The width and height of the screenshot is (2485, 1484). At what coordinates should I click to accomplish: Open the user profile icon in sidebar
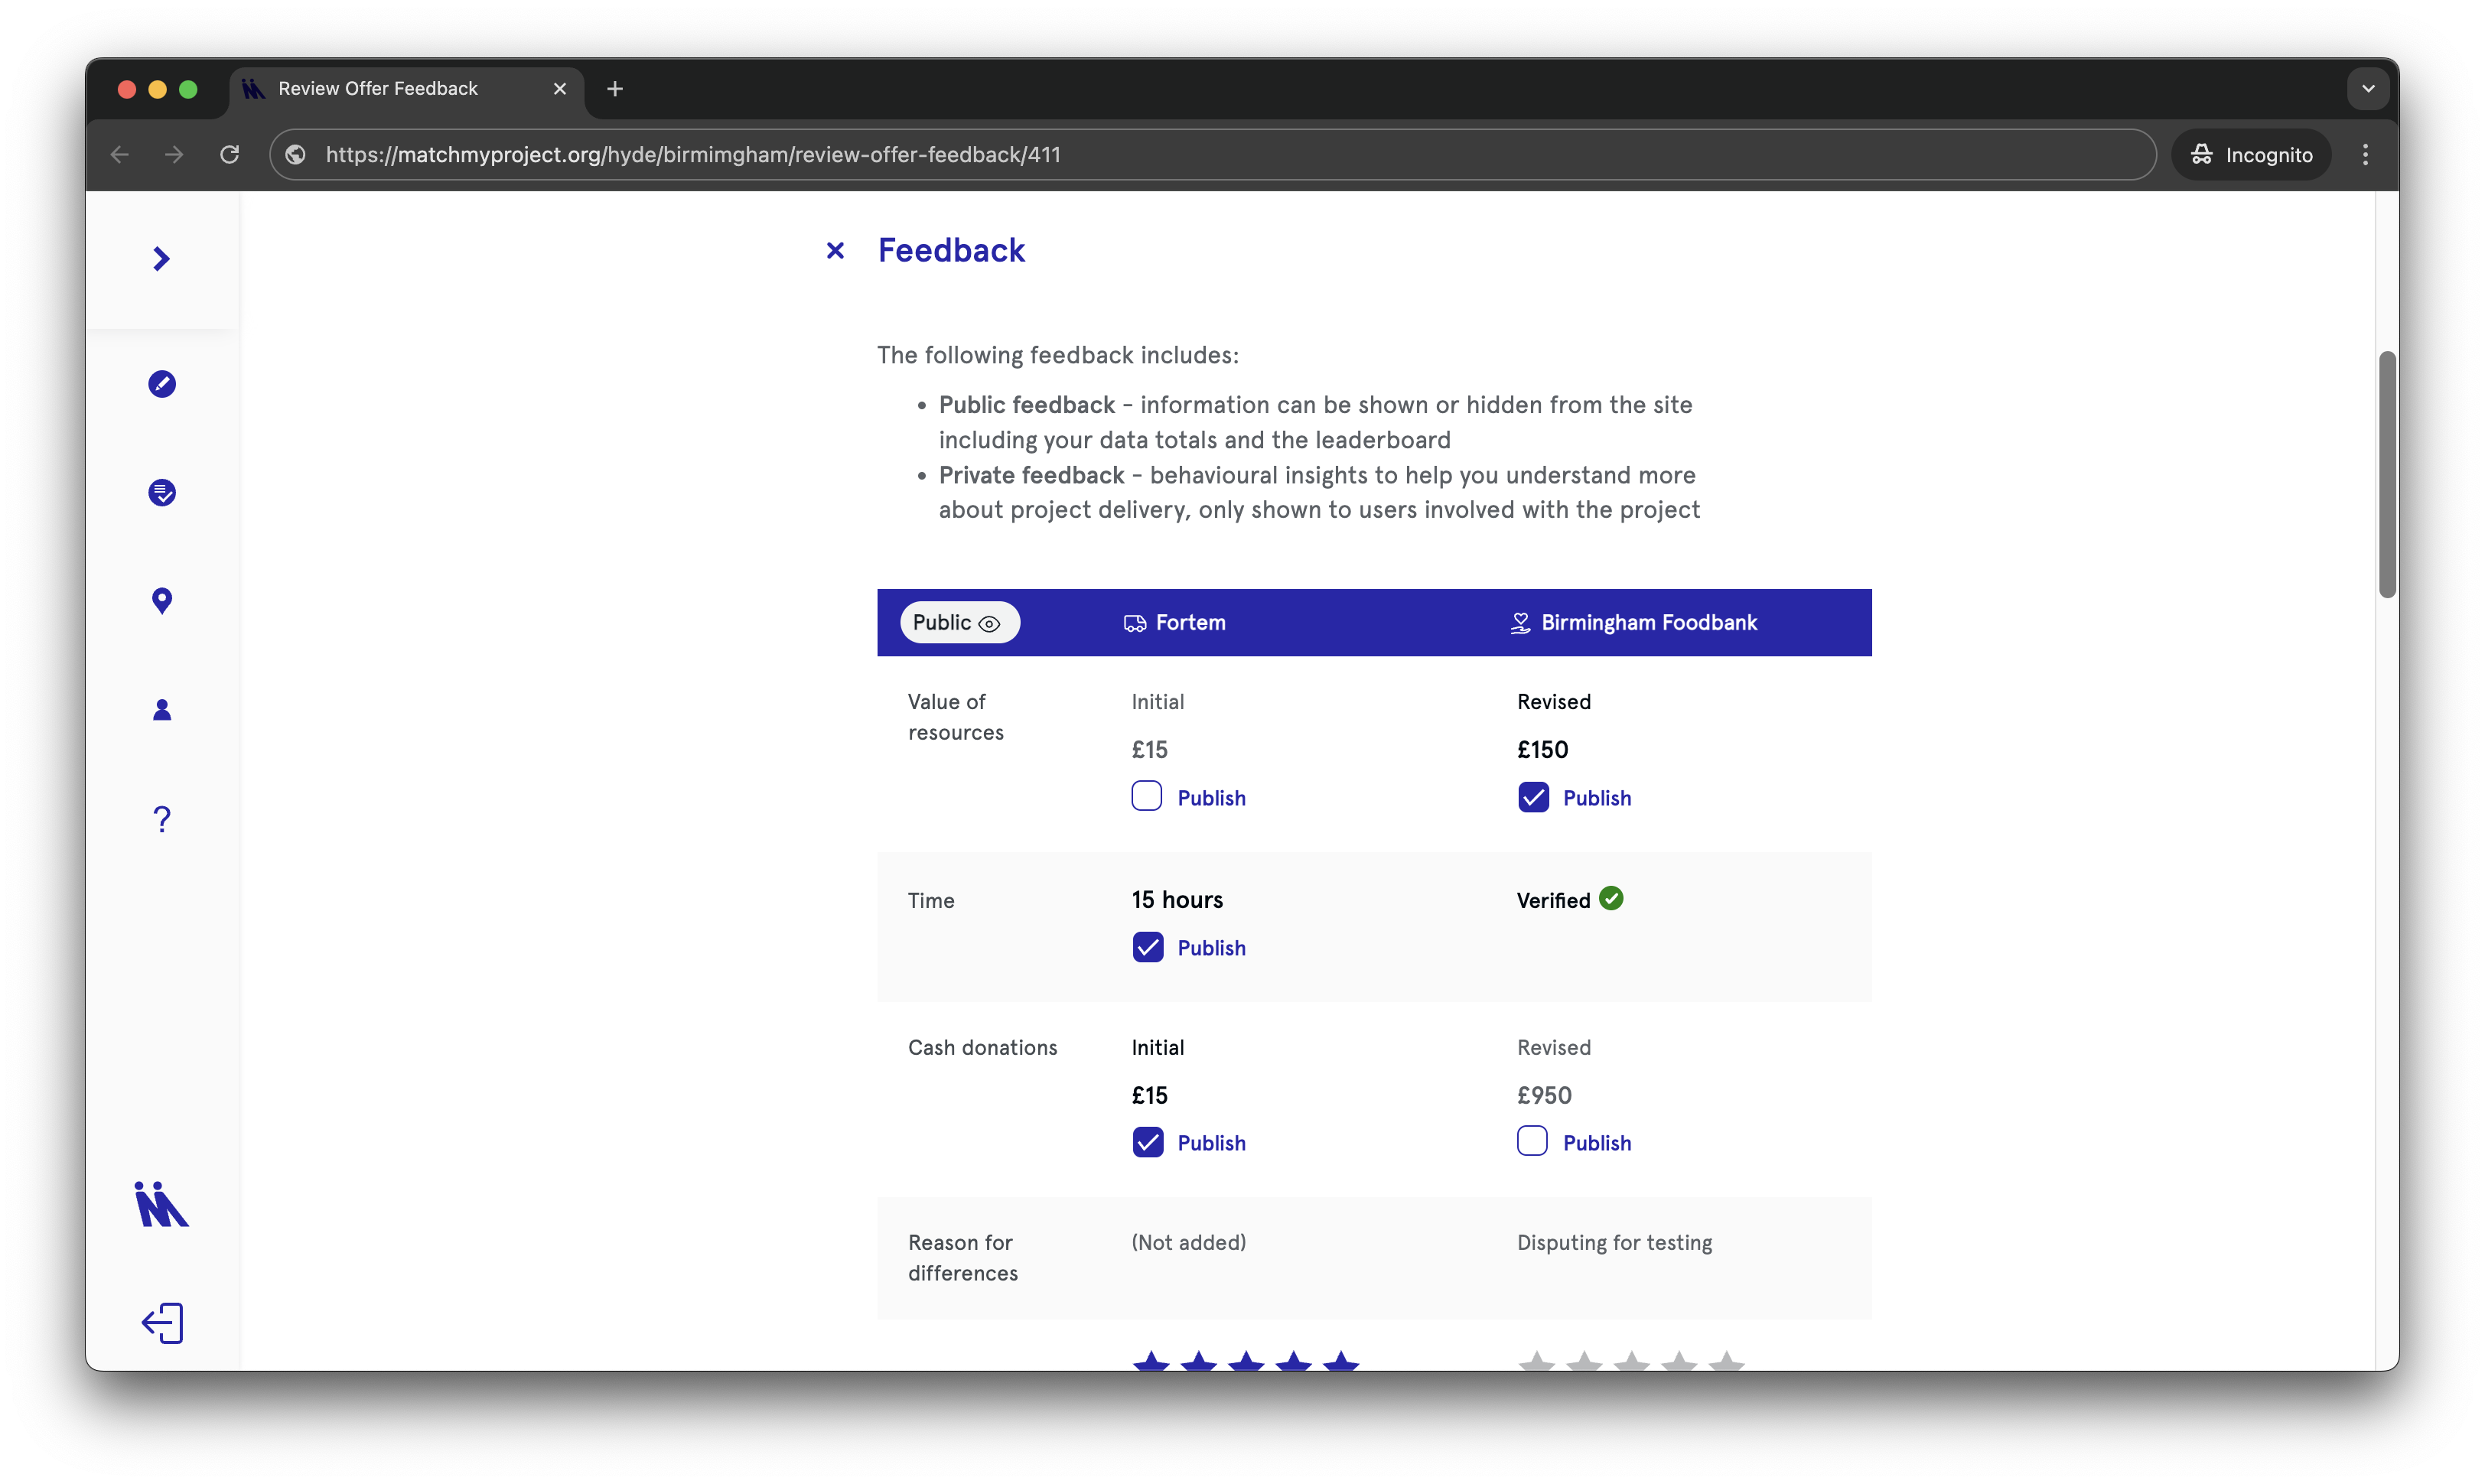[162, 710]
